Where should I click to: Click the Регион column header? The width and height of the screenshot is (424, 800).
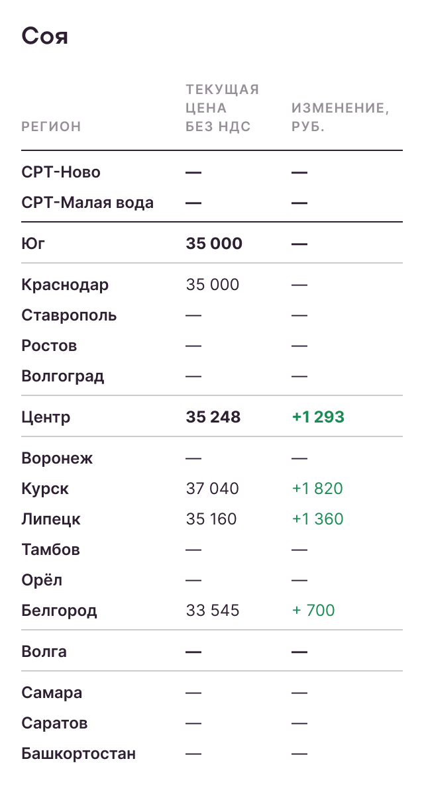point(51,126)
